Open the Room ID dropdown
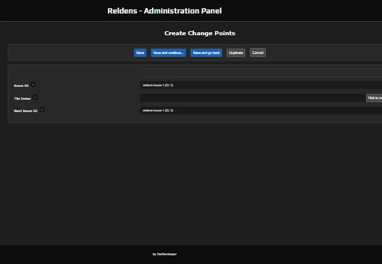Image resolution: width=382 pixels, height=264 pixels. [x=261, y=85]
